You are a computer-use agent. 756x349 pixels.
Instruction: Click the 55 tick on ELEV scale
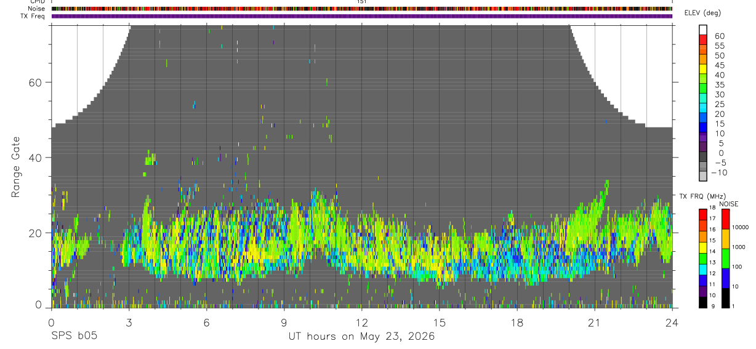(719, 46)
